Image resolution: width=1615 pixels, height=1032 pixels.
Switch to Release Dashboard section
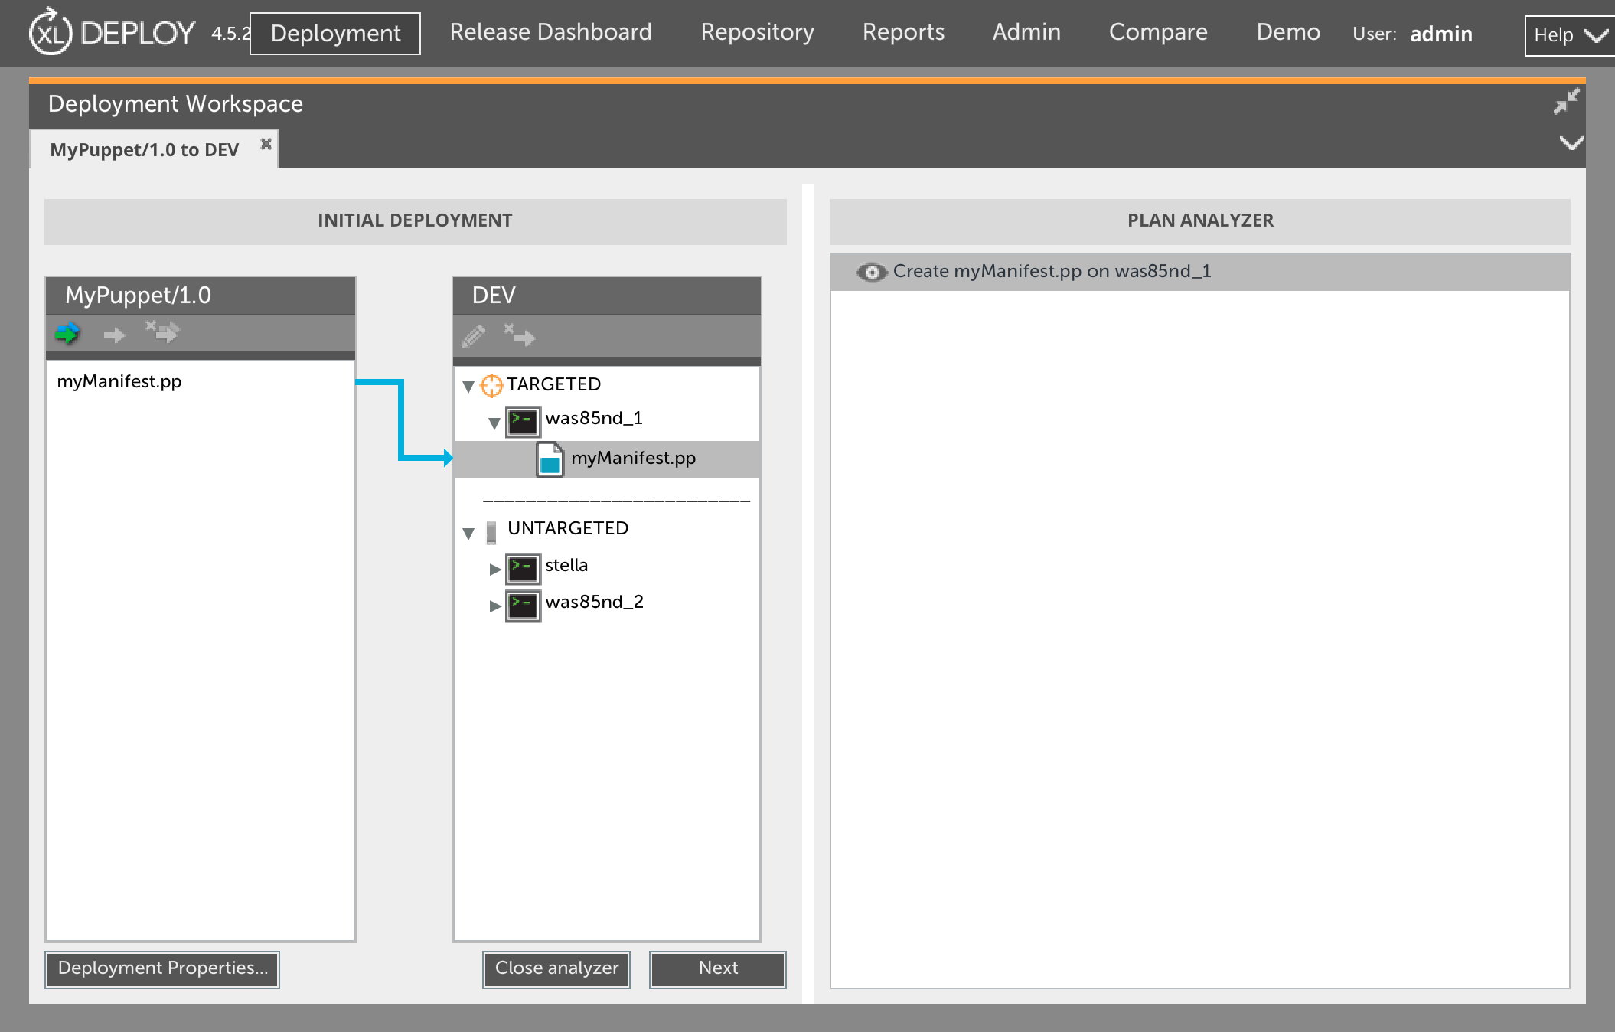(550, 32)
